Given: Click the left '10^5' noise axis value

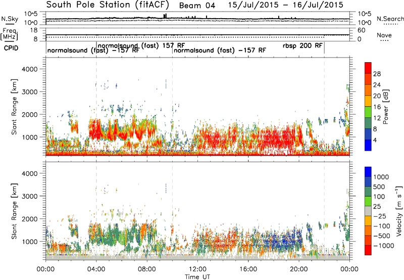Looking at the screenshot, I should [x=31, y=14].
